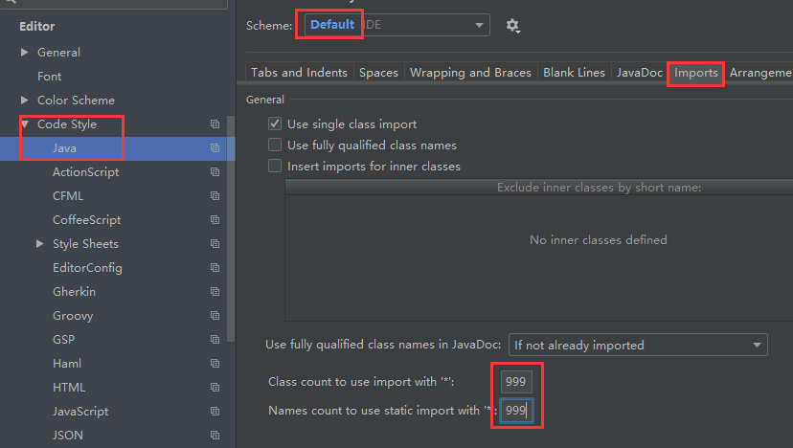
Task: Click the copy icon in Java row
Action: tap(215, 148)
